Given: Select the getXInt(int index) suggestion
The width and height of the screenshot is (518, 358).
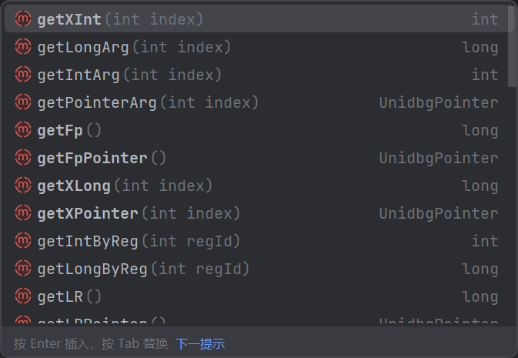Looking at the screenshot, I should click(256, 18).
